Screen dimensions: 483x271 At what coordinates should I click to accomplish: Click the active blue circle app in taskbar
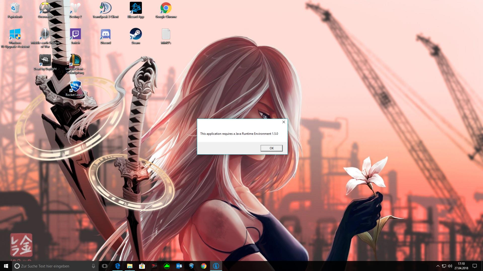[216, 266]
